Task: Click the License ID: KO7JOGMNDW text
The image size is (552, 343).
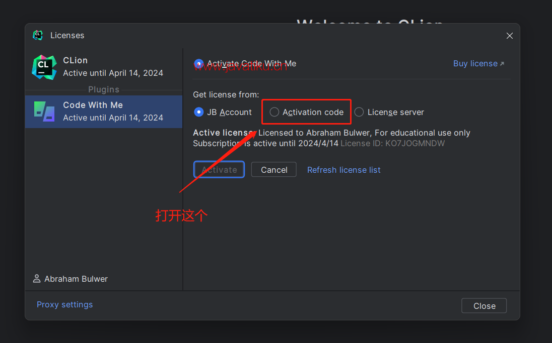Action: [x=392, y=143]
